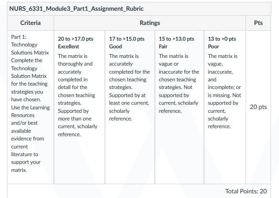Image resolution: width=279 pixels, height=198 pixels.
Task: Click the Ratings column header
Action: [x=150, y=23]
